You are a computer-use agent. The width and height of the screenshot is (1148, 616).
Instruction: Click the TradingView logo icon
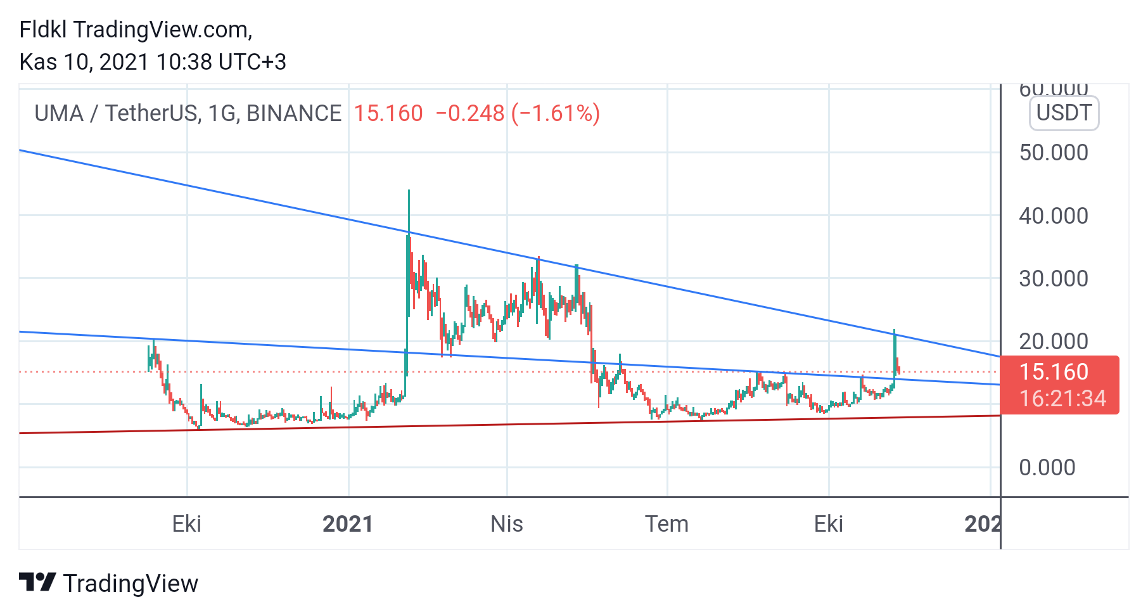37,582
